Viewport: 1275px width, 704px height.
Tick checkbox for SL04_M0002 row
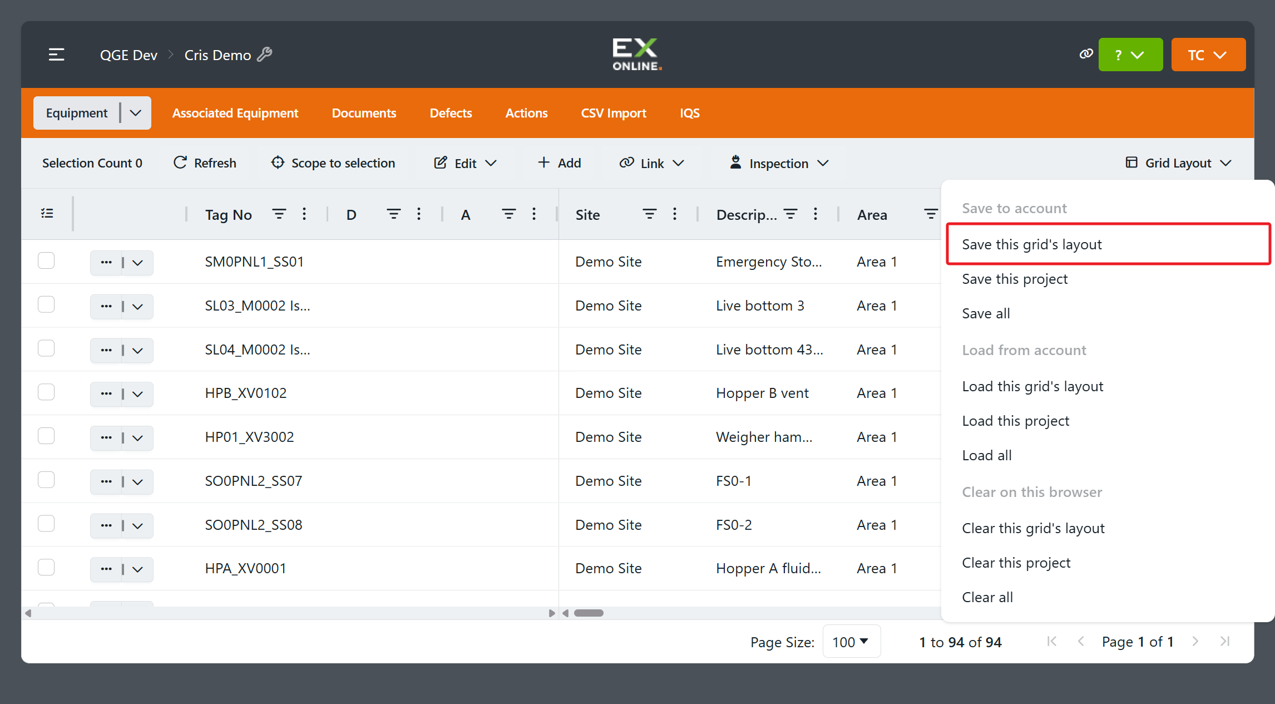pos(46,348)
